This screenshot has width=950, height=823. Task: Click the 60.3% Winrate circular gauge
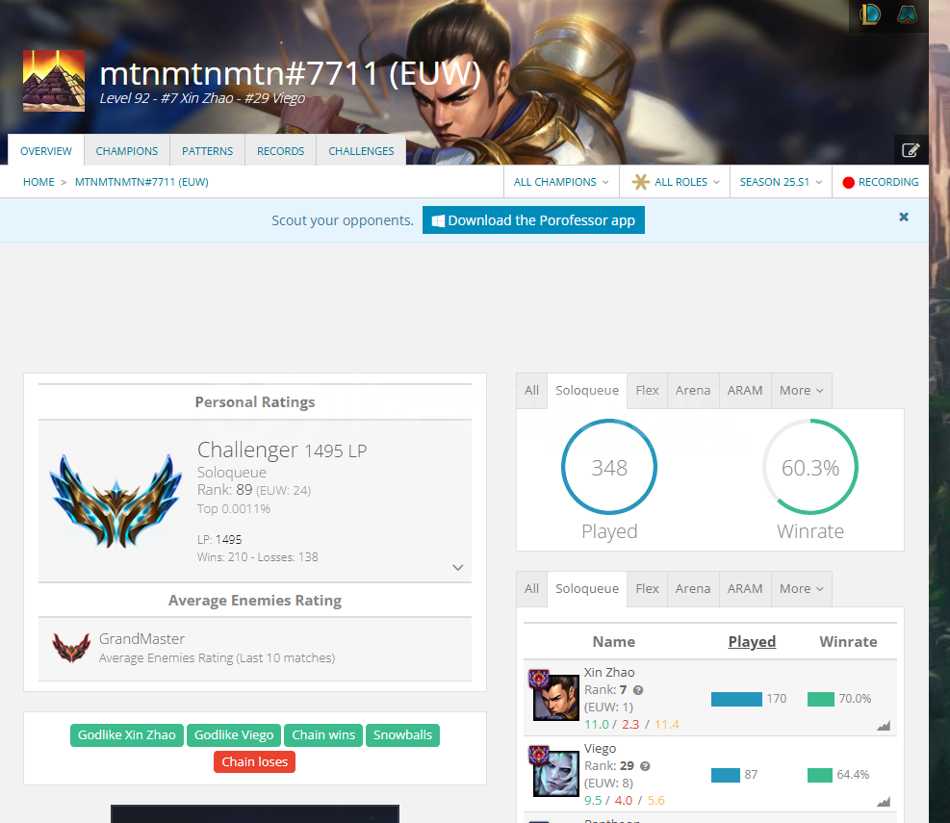[810, 467]
